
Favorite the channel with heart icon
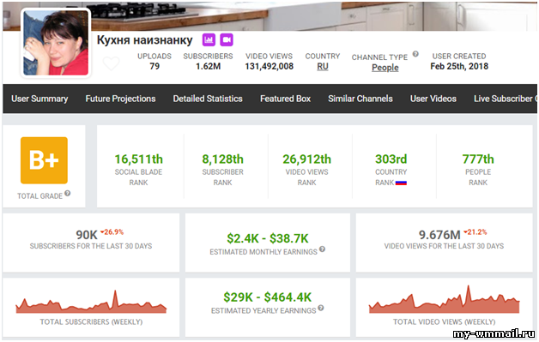tap(112, 63)
